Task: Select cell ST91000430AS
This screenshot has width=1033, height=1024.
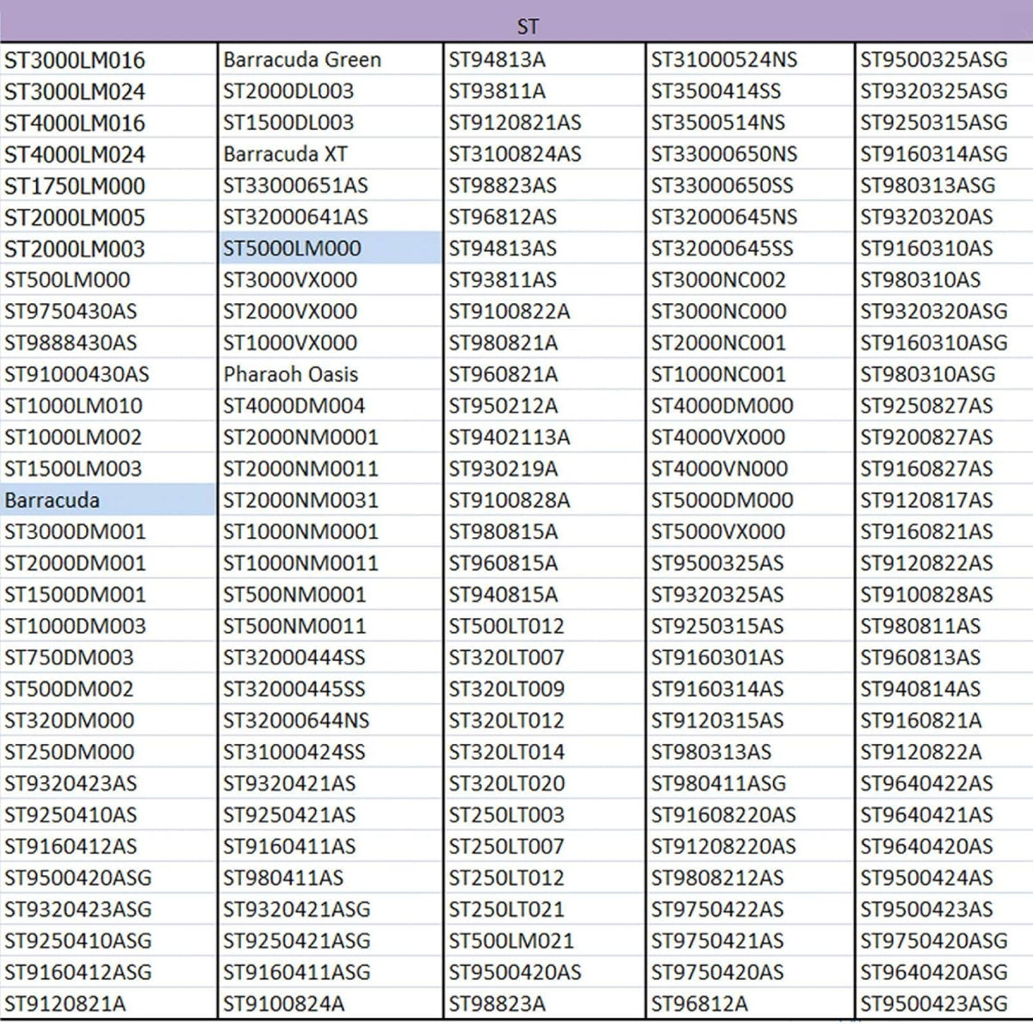Action: pos(108,374)
